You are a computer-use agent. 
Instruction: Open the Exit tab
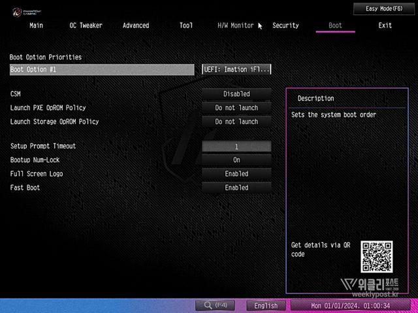point(385,25)
